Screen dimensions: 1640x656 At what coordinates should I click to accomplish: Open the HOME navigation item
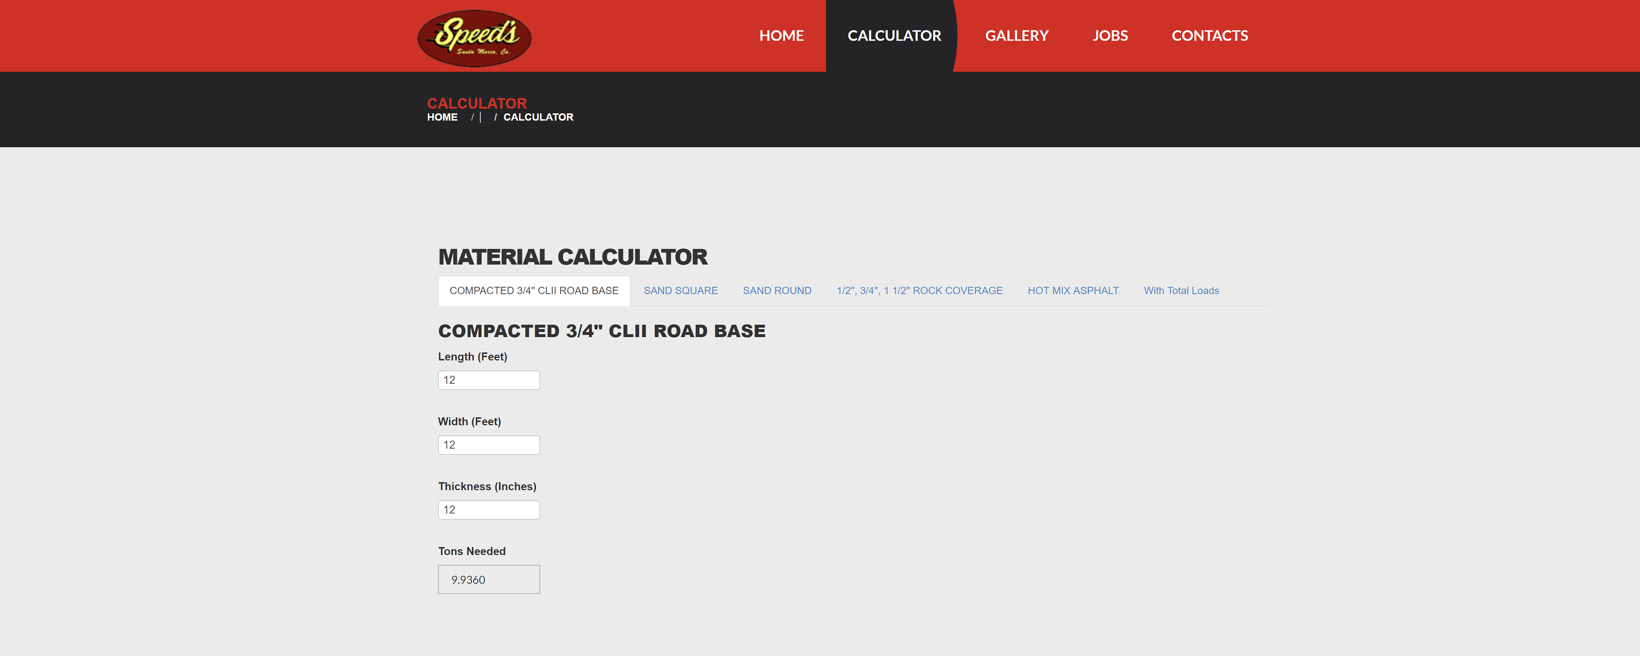coord(781,35)
